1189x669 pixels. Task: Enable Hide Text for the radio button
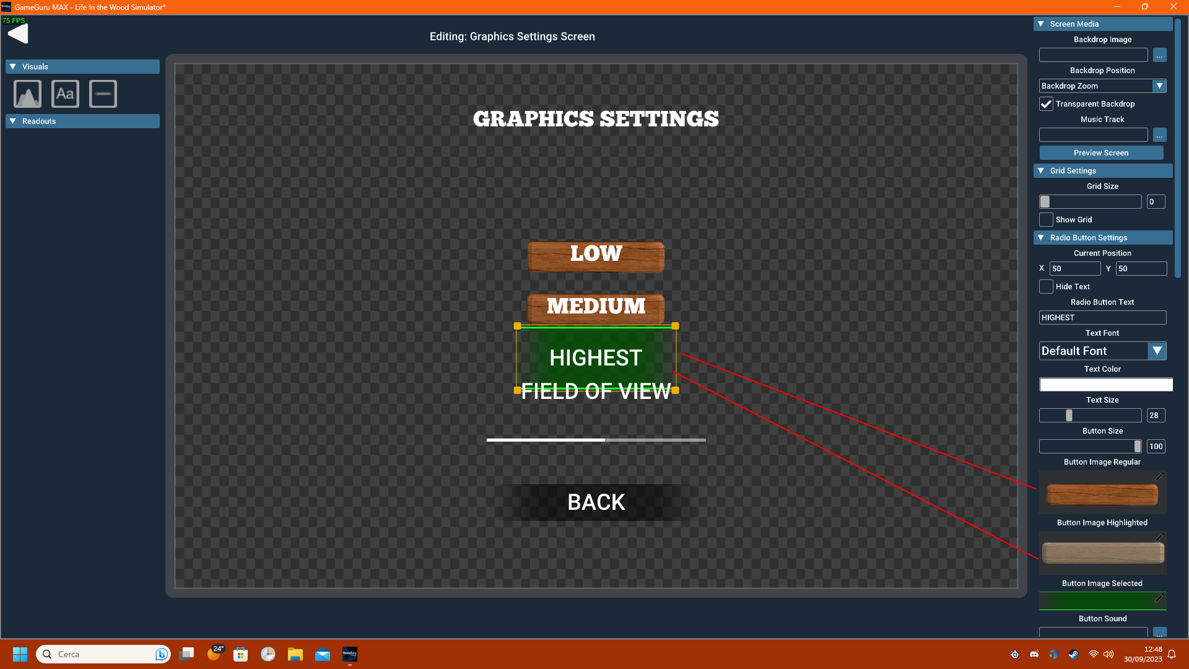tap(1046, 286)
